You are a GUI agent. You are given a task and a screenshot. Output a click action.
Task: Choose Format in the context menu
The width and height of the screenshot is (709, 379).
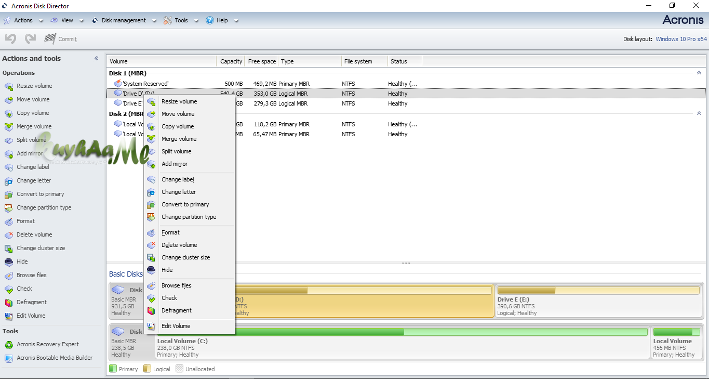[x=189, y=232]
